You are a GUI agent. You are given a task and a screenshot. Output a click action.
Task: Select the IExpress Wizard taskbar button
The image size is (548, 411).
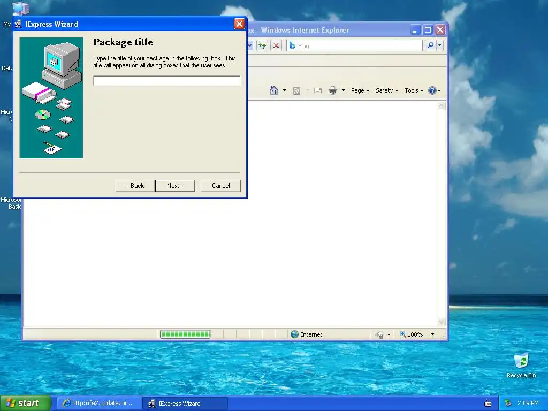tap(186, 404)
